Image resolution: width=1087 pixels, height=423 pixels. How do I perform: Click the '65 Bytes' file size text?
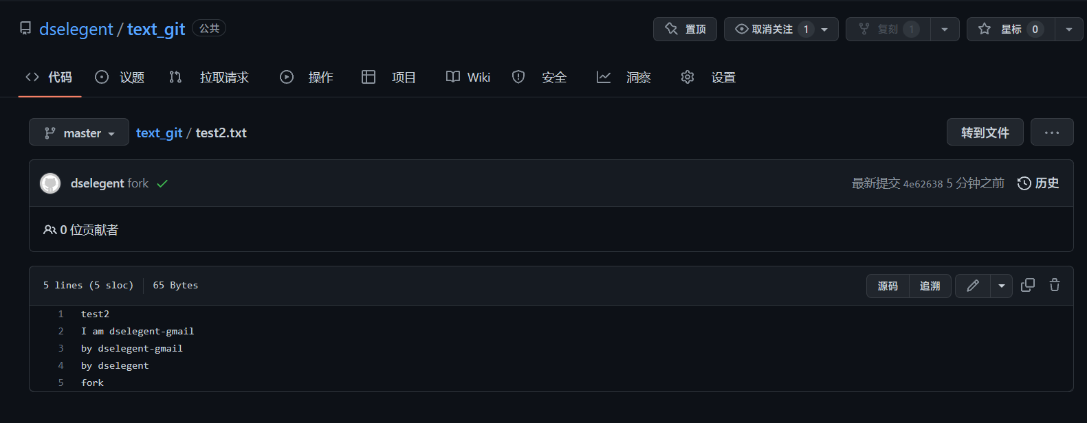tap(175, 285)
